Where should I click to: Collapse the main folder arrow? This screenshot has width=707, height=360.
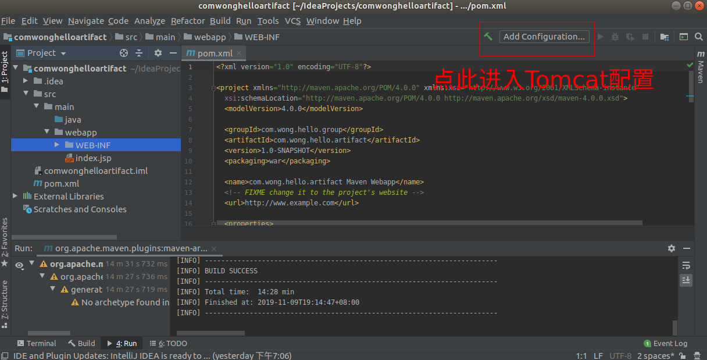point(36,106)
